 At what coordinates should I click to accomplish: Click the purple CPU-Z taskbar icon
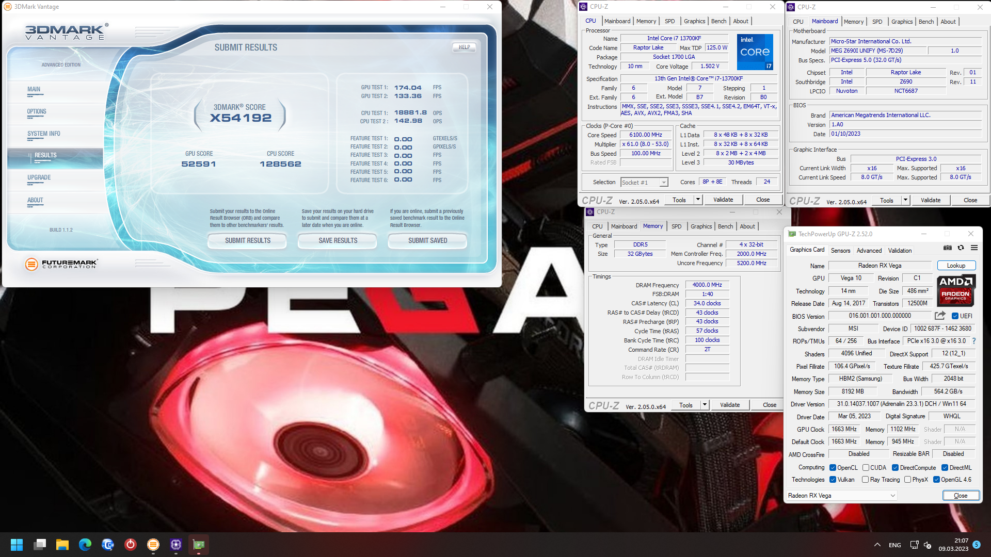(x=176, y=545)
